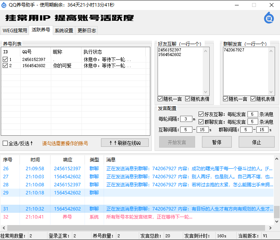Open the 系统设置 tab
The width and height of the screenshot is (280, 240).
[x=64, y=30]
